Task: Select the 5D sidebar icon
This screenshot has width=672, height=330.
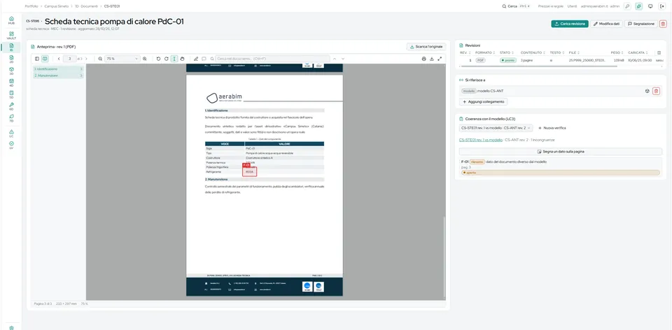Action: pos(11,94)
